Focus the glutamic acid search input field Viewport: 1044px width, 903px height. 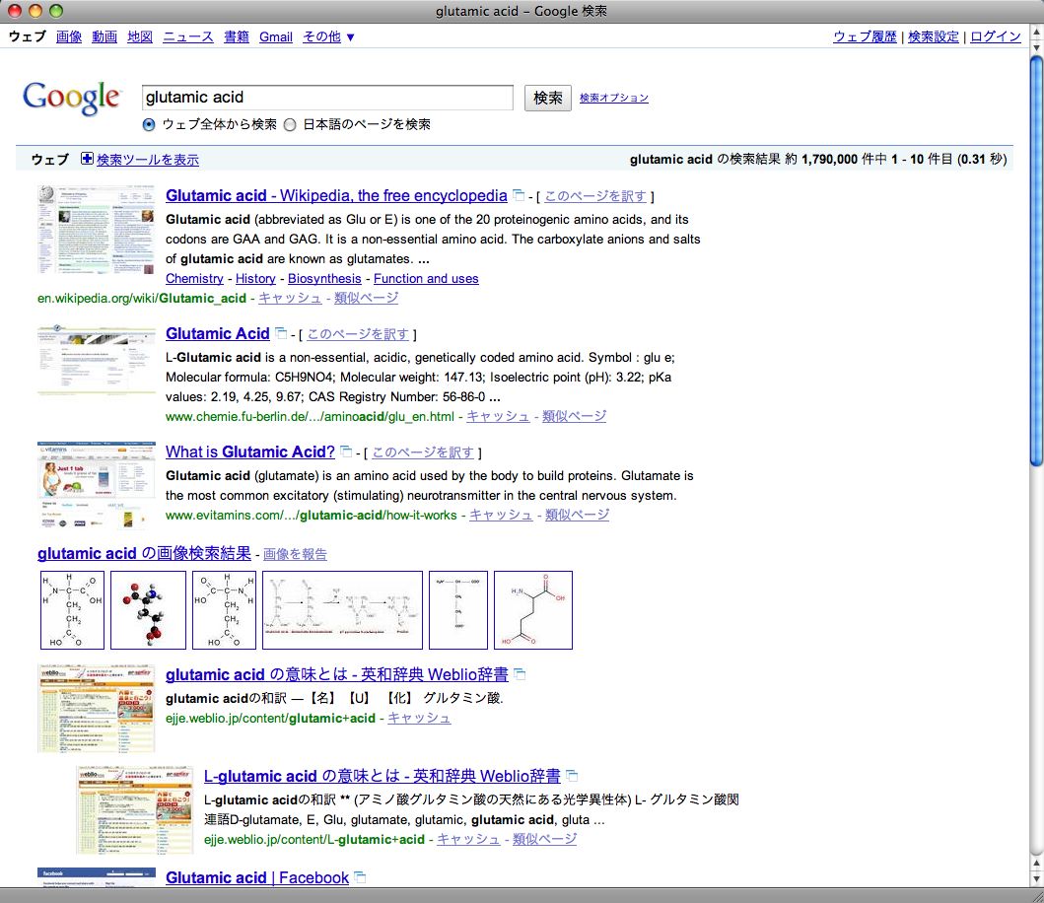(327, 98)
